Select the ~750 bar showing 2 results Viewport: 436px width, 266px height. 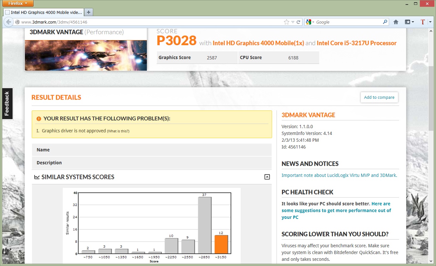88,252
